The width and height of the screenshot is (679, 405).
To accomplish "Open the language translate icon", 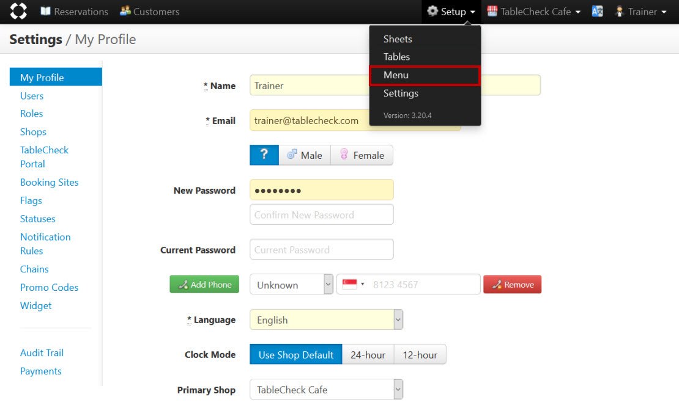I will pos(597,11).
